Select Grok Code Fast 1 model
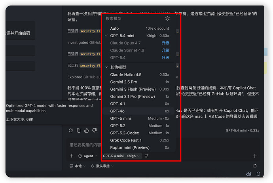This screenshot has height=183, width=273. tap(139, 140)
